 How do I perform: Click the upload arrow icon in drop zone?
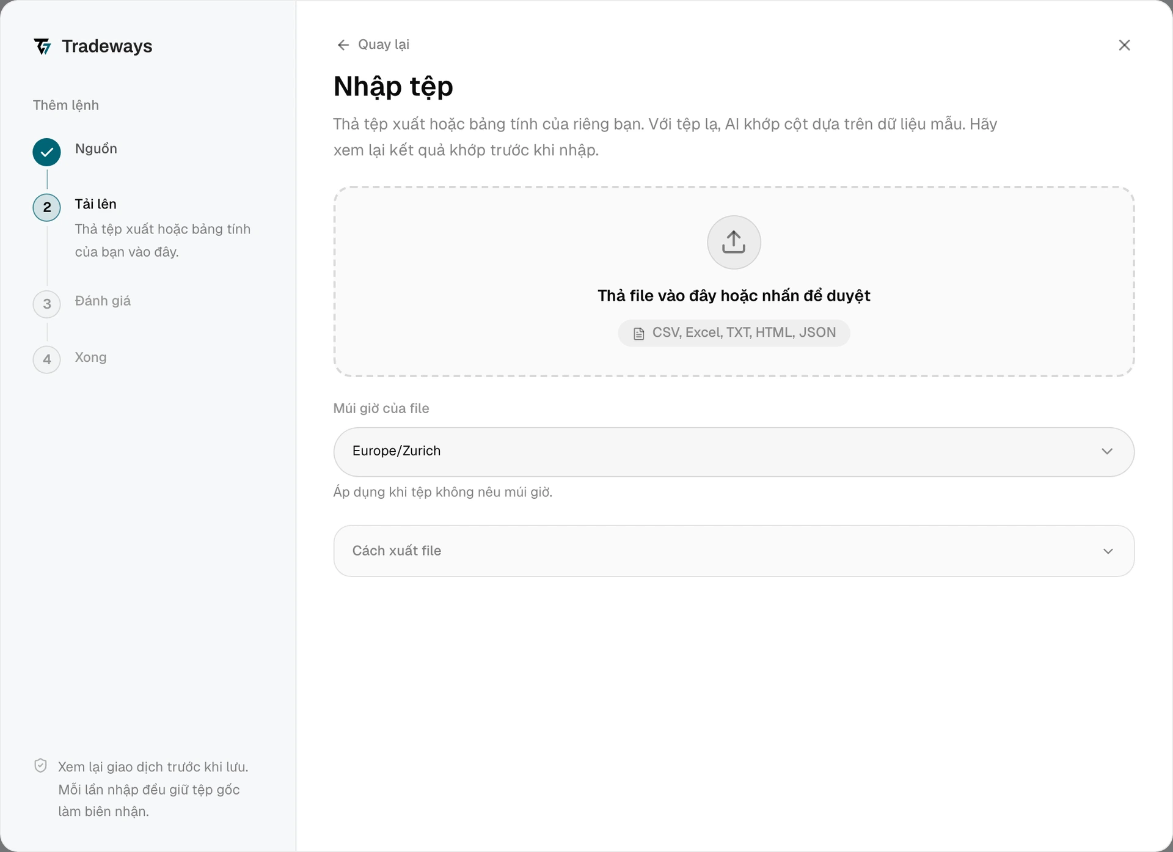[x=734, y=242]
